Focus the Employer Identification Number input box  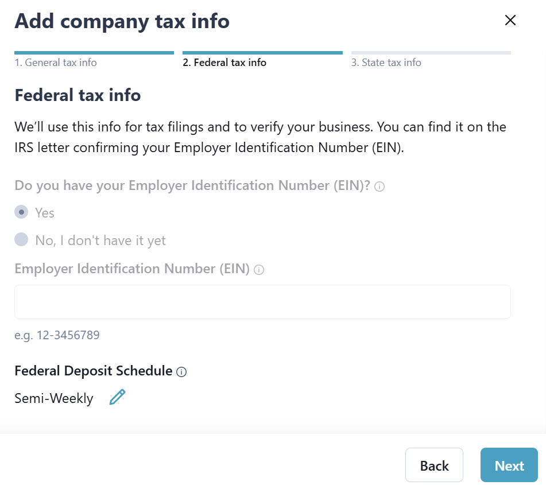pos(262,302)
